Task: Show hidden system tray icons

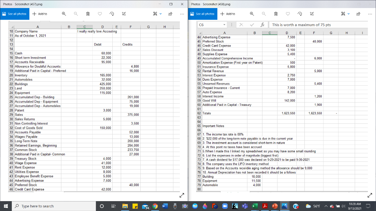Action: [326, 206]
